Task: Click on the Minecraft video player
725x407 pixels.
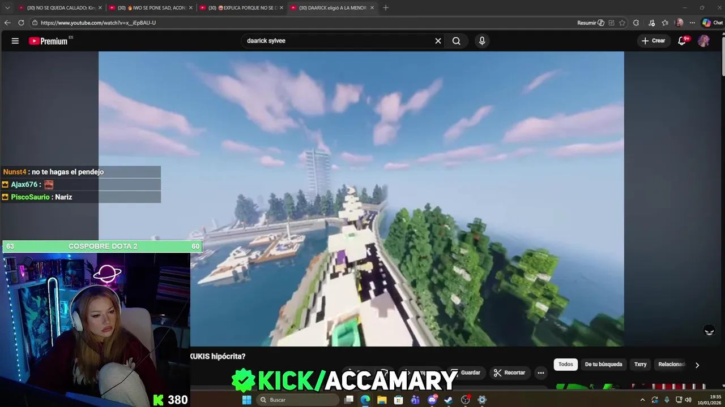Action: [361, 199]
